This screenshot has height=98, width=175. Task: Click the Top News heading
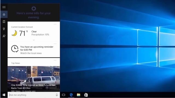[x=16, y=63]
